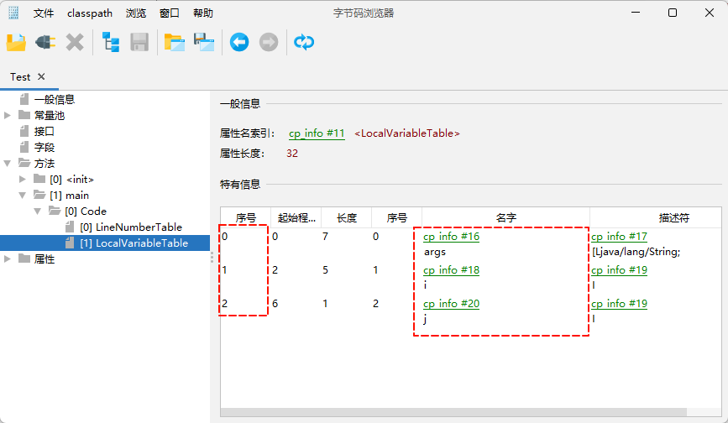The width and height of the screenshot is (728, 423).
Task: Collapse the 方法 tree node
Action: point(8,163)
